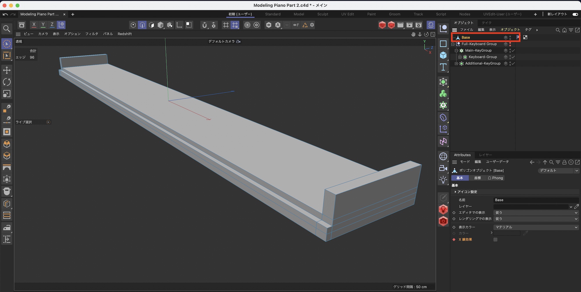Select the Scale tool
581x292 pixels.
coord(7,94)
